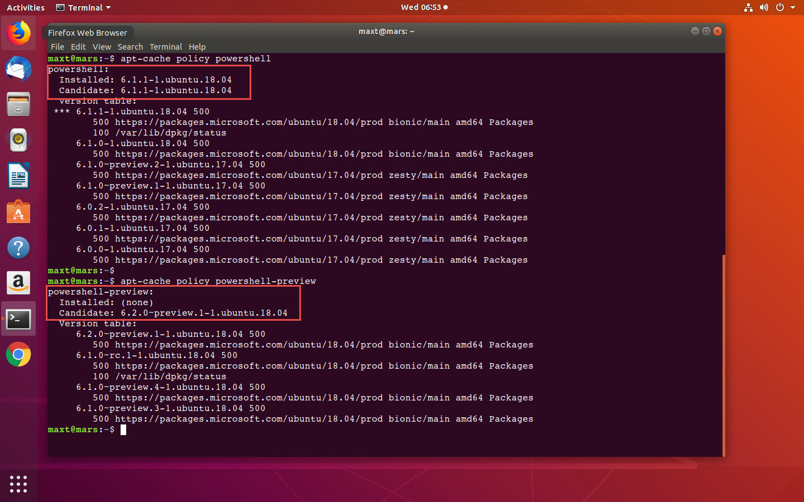This screenshot has width=804, height=502.
Task: Click the volume speaker icon
Action: [x=764, y=7]
